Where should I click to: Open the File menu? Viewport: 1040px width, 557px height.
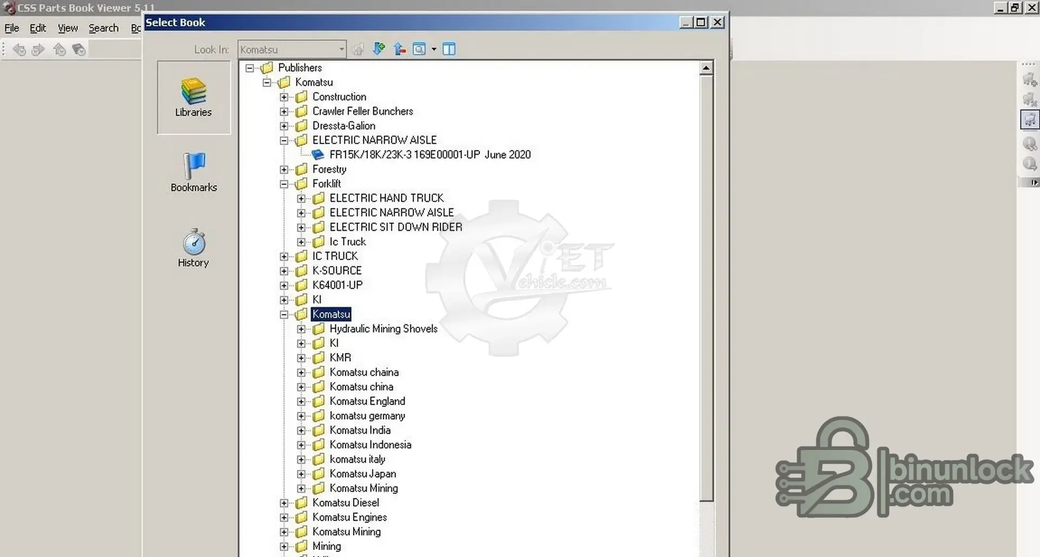pyautogui.click(x=11, y=28)
